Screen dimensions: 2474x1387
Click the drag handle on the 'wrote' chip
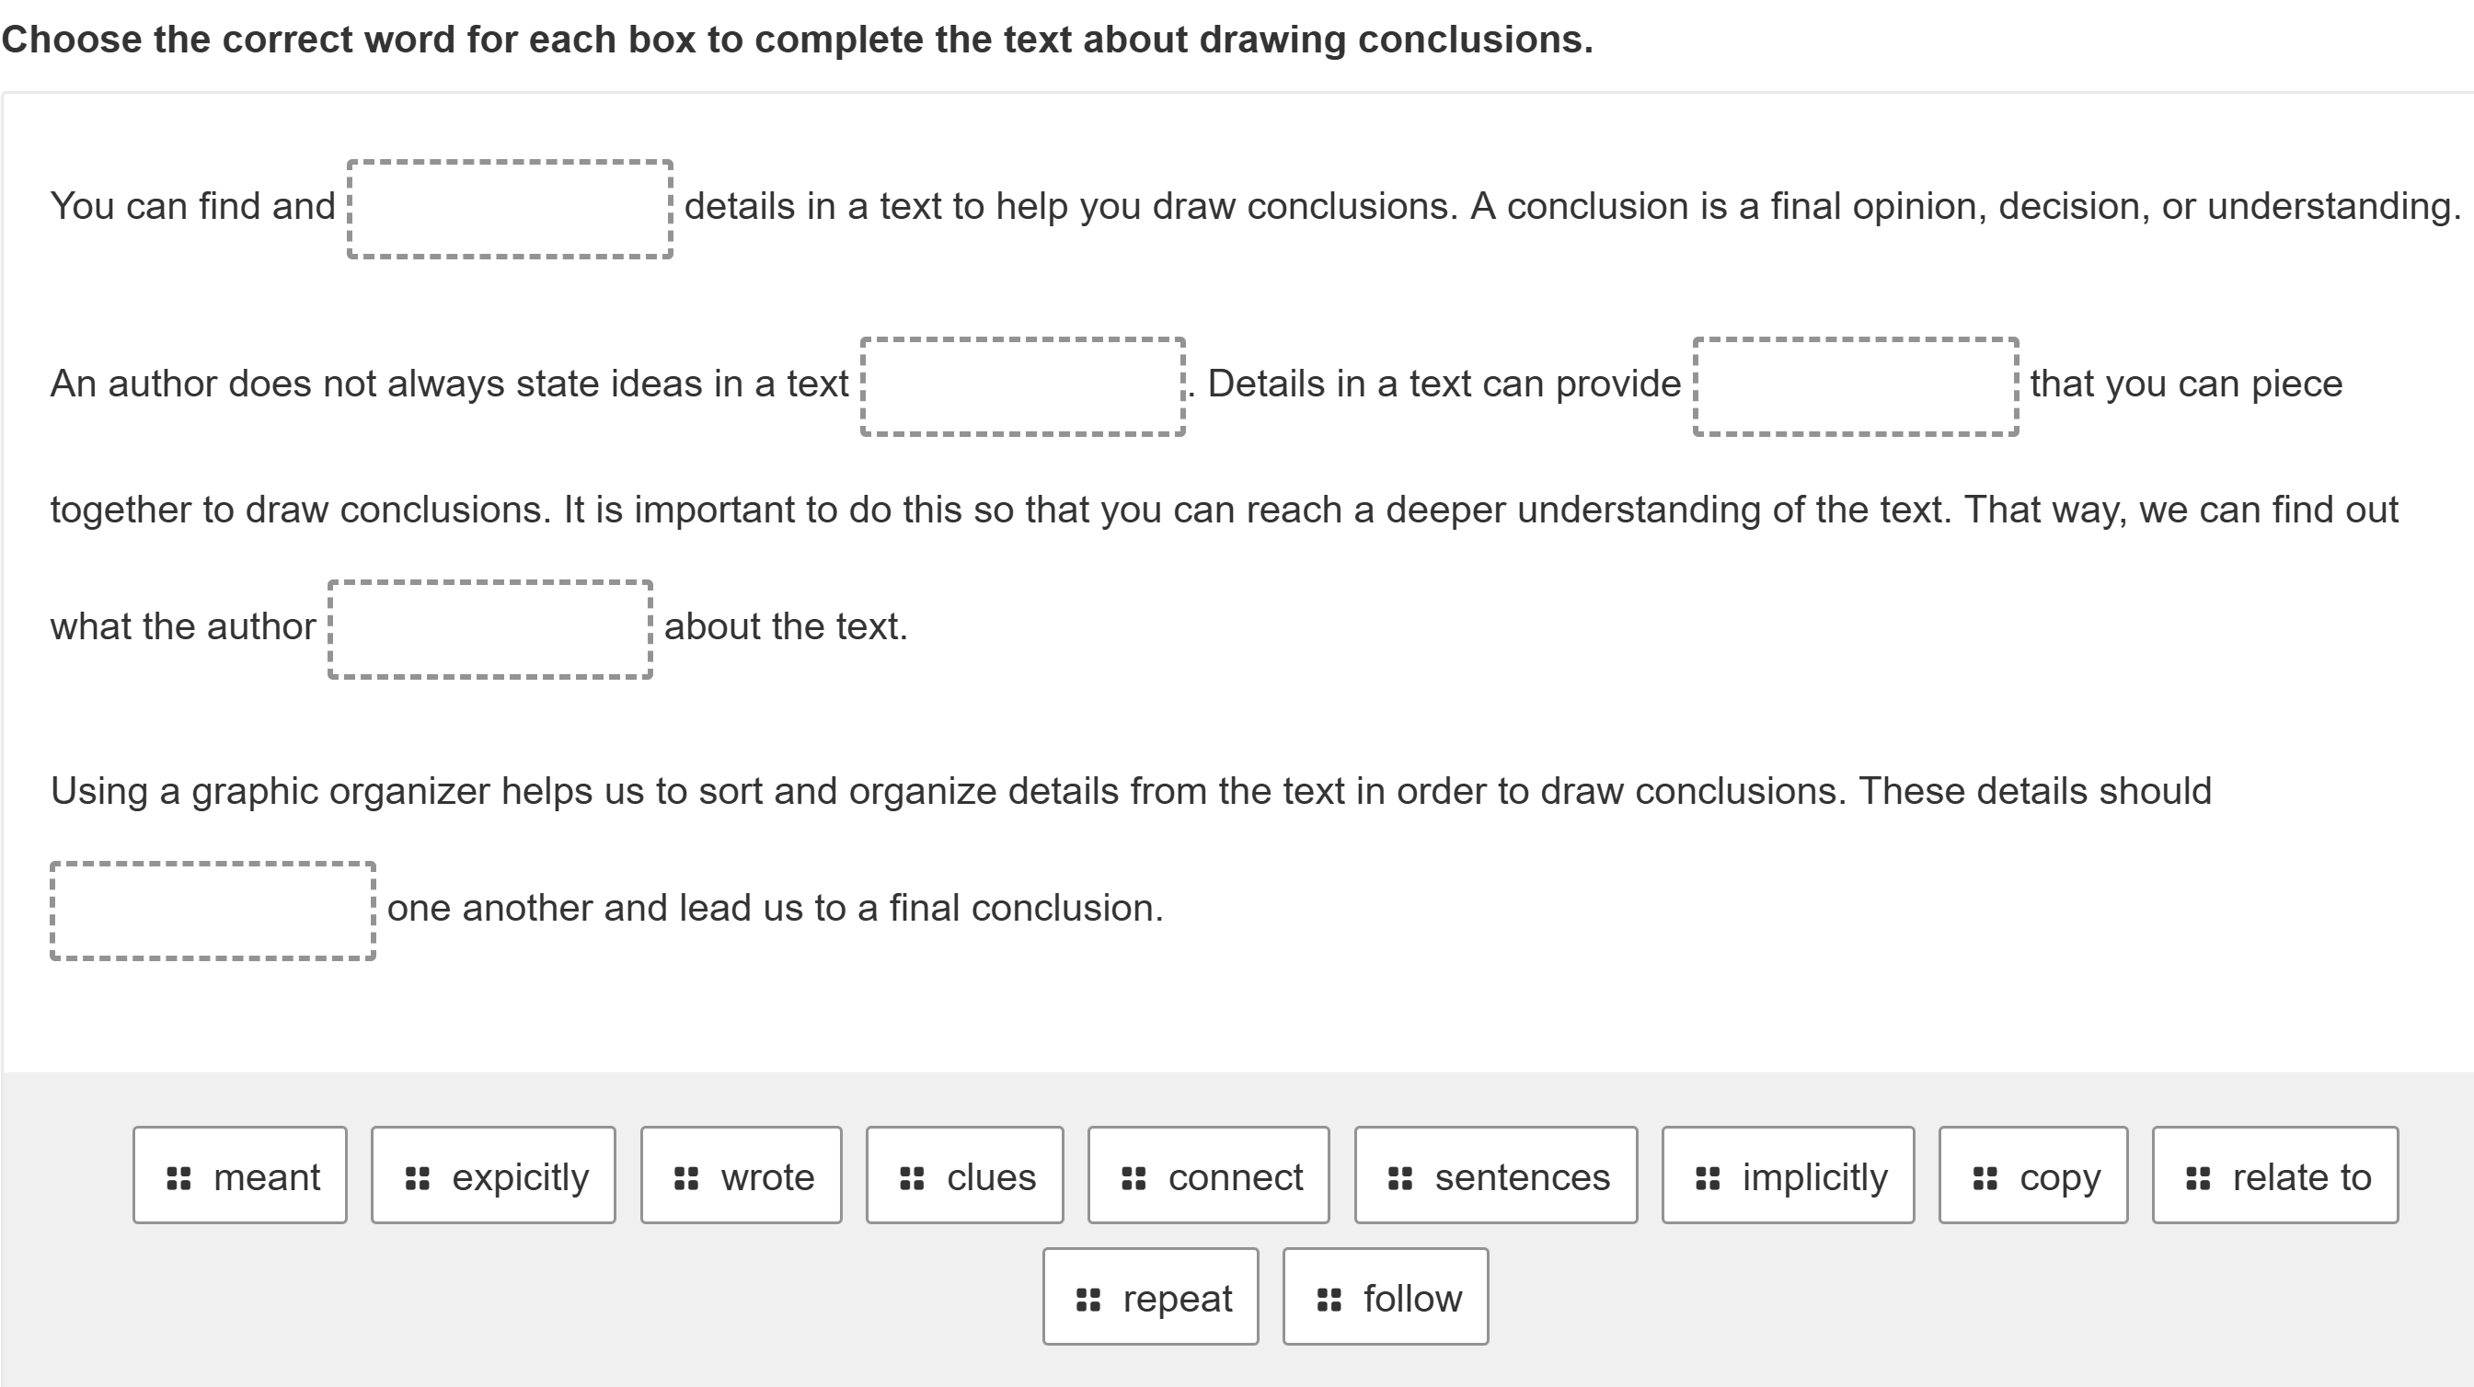(x=685, y=1176)
